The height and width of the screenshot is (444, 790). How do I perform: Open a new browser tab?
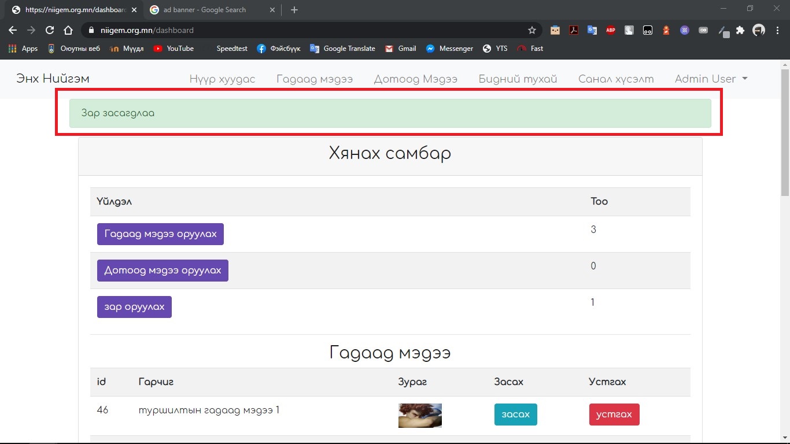click(294, 10)
